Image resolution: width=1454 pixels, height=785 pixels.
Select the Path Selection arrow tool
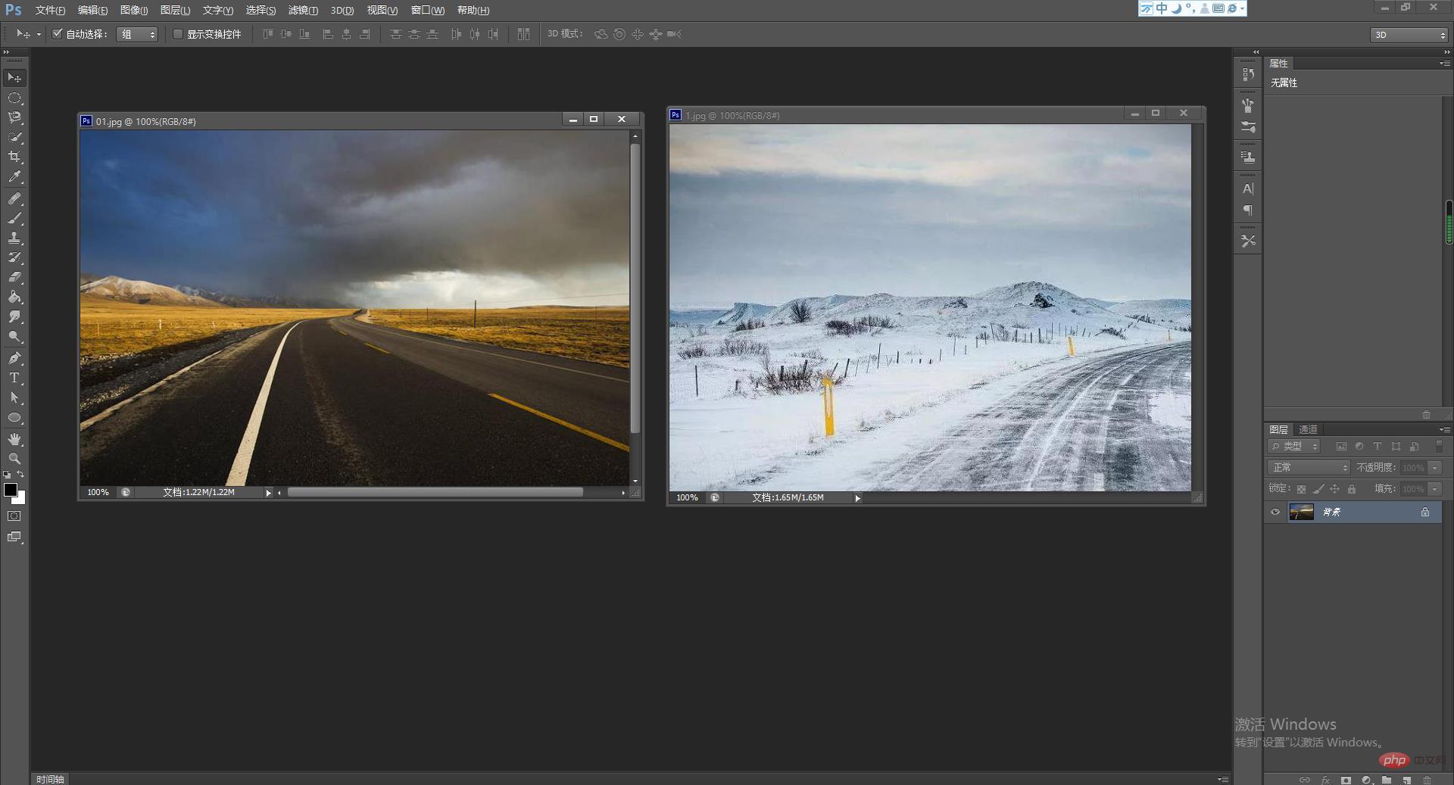pos(14,397)
